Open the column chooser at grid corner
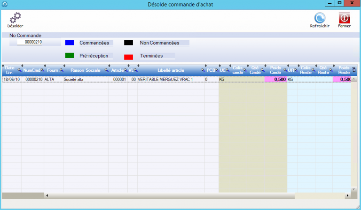The height and width of the screenshot is (210, 361). 354,70
